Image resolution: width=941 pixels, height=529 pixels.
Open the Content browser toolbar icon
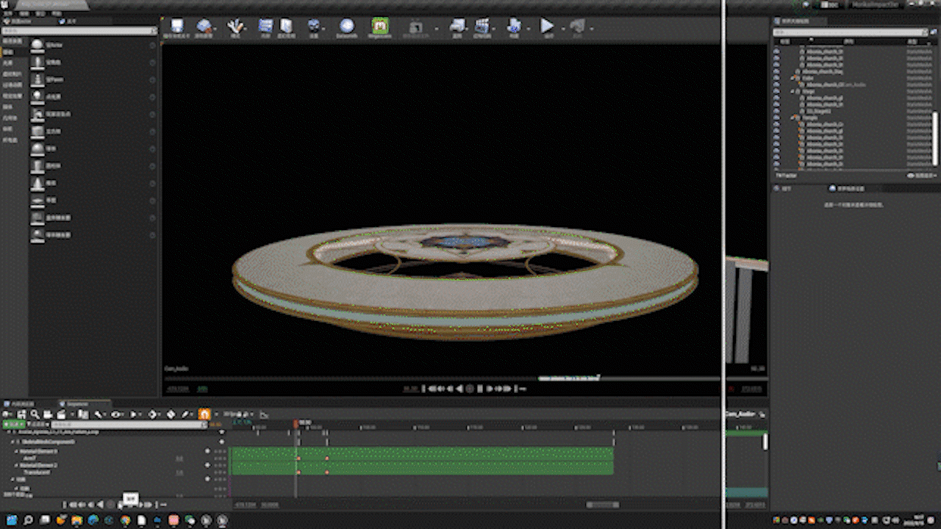265,27
